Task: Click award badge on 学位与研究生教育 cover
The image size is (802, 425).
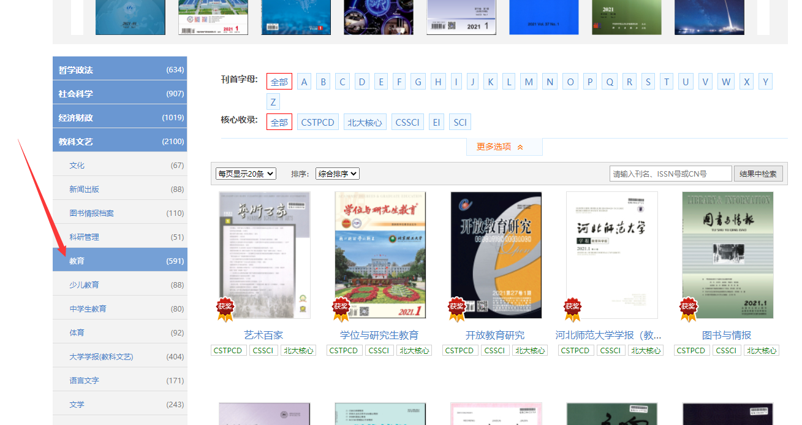Action: click(x=341, y=309)
